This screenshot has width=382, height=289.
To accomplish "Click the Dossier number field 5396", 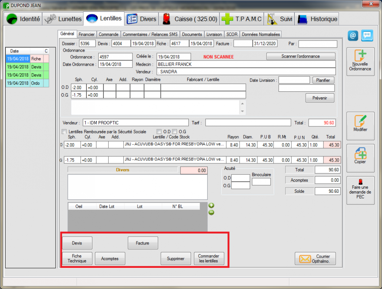I will [x=87, y=44].
